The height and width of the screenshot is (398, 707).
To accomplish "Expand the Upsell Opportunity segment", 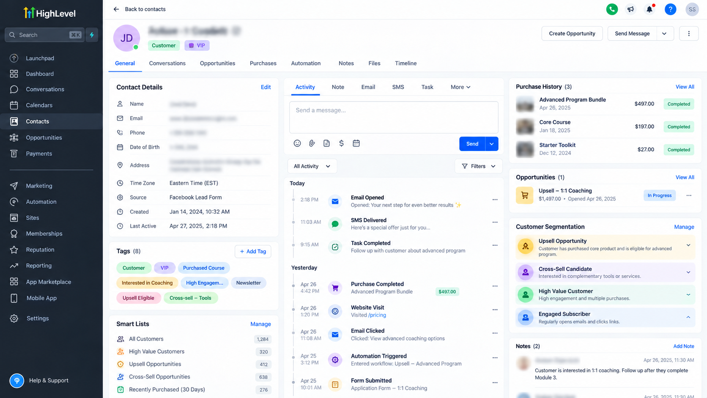I will point(688,245).
